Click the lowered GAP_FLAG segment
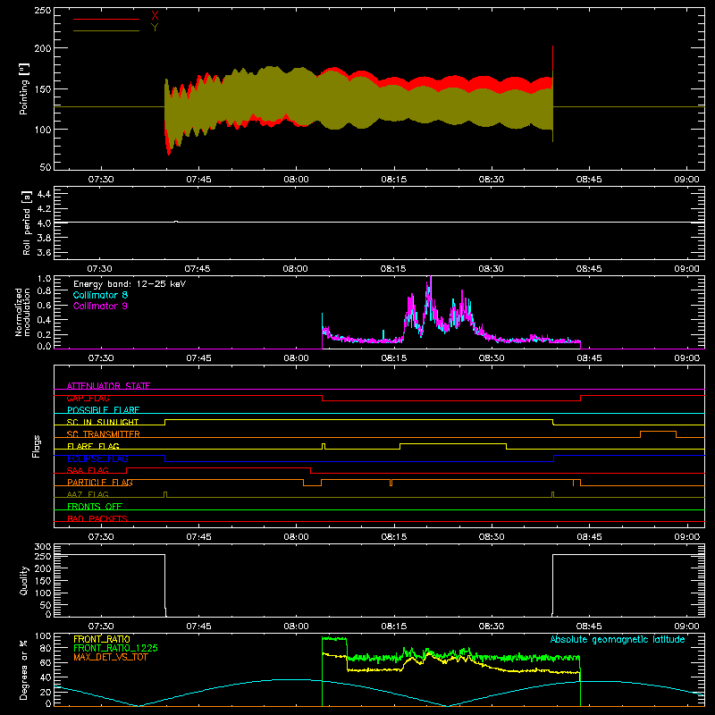Screen dimensions: 715x715 [451, 400]
